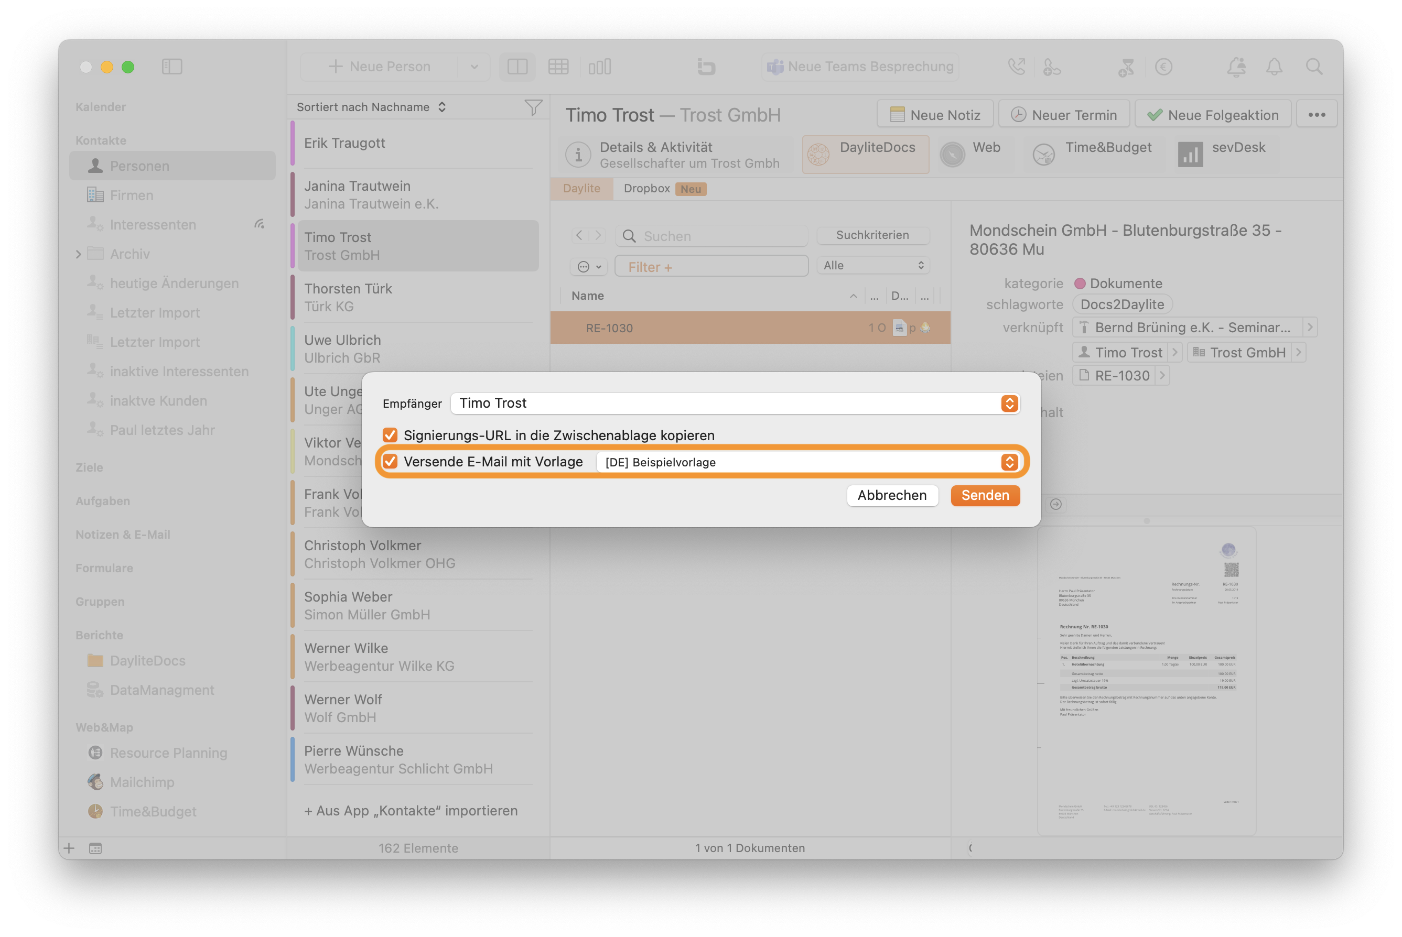The image size is (1402, 937).
Task: Select Personen in the sidebar
Action: [172, 166]
